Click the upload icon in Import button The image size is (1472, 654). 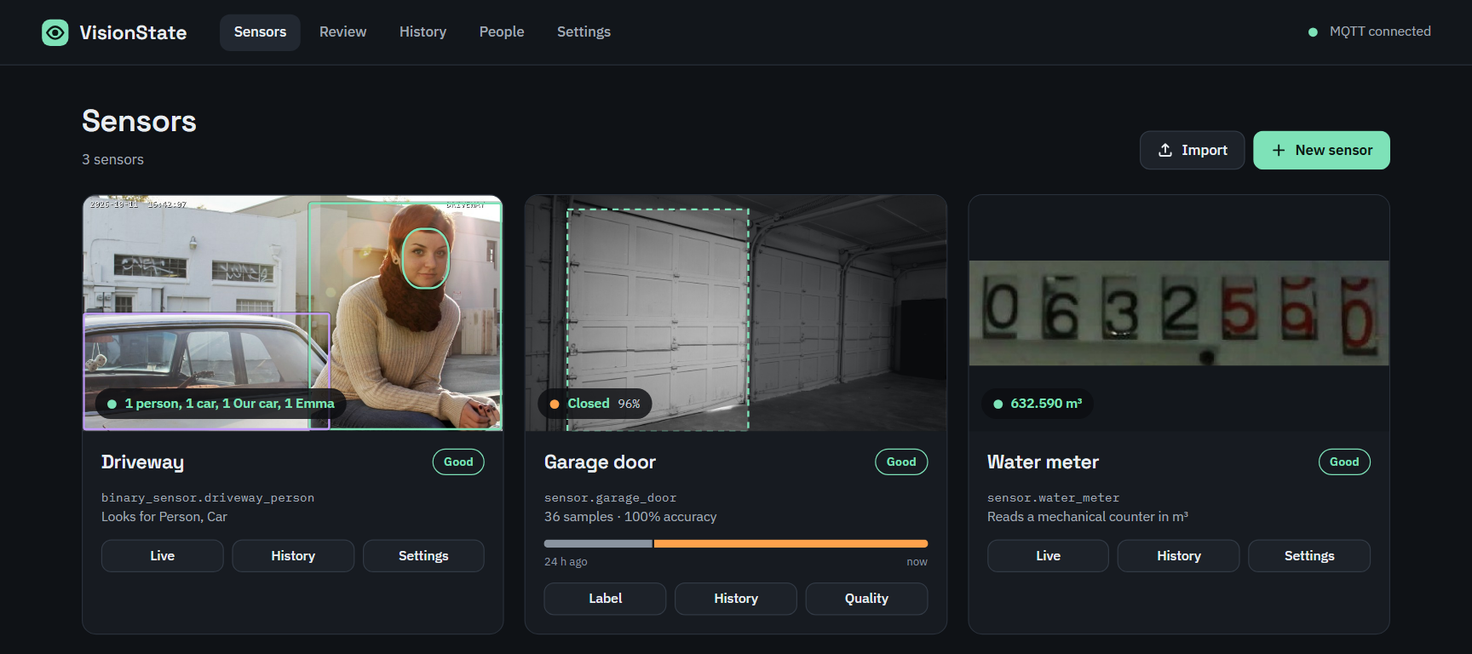(1165, 150)
